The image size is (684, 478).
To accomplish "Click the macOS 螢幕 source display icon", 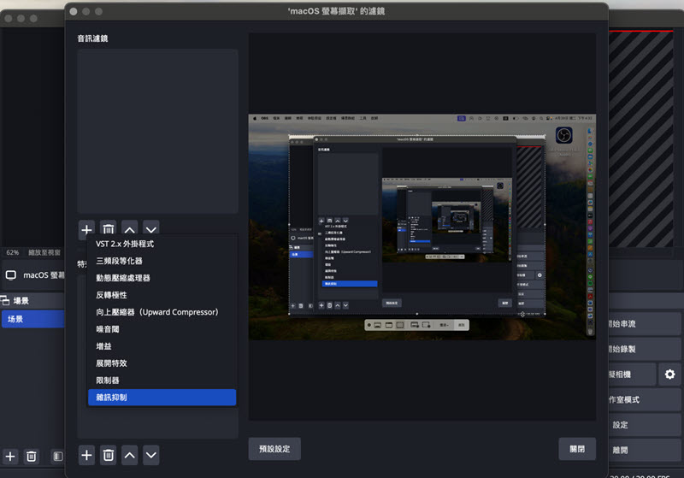I will pos(11,275).
